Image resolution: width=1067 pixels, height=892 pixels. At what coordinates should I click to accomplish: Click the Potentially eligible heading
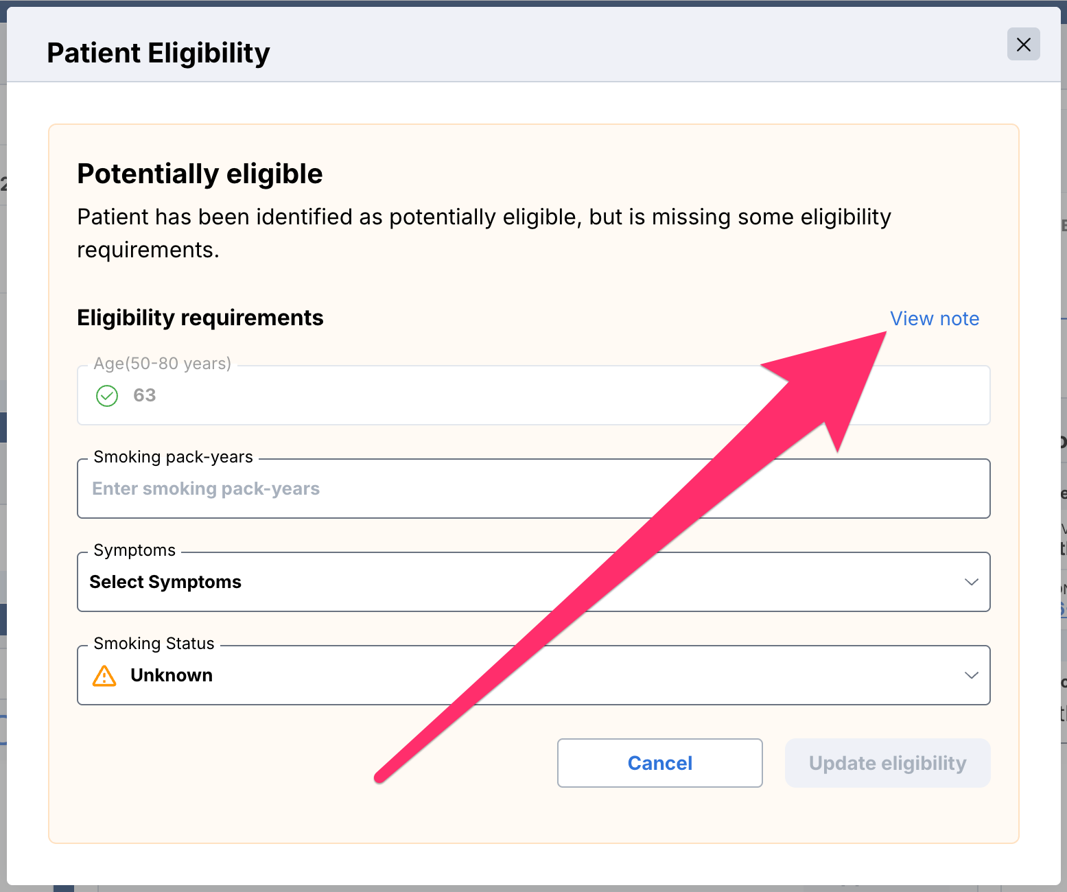pyautogui.click(x=200, y=174)
